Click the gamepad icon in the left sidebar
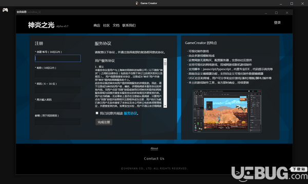This screenshot has width=308, height=184. pyautogui.click(x=5, y=10)
